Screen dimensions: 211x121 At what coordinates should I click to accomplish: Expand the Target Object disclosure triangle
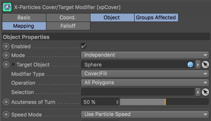click(13, 64)
